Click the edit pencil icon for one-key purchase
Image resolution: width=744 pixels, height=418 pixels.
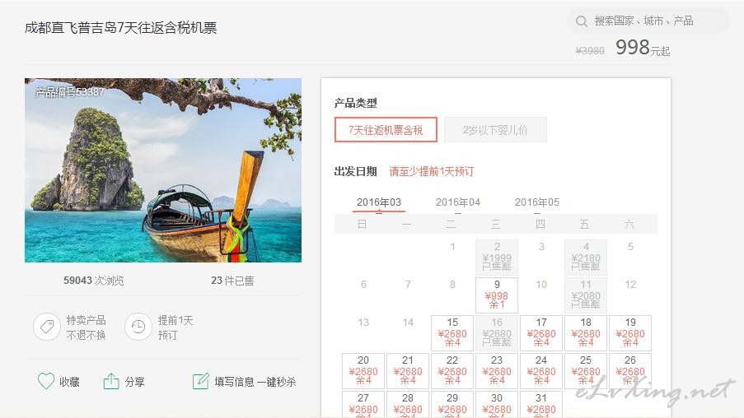point(200,381)
